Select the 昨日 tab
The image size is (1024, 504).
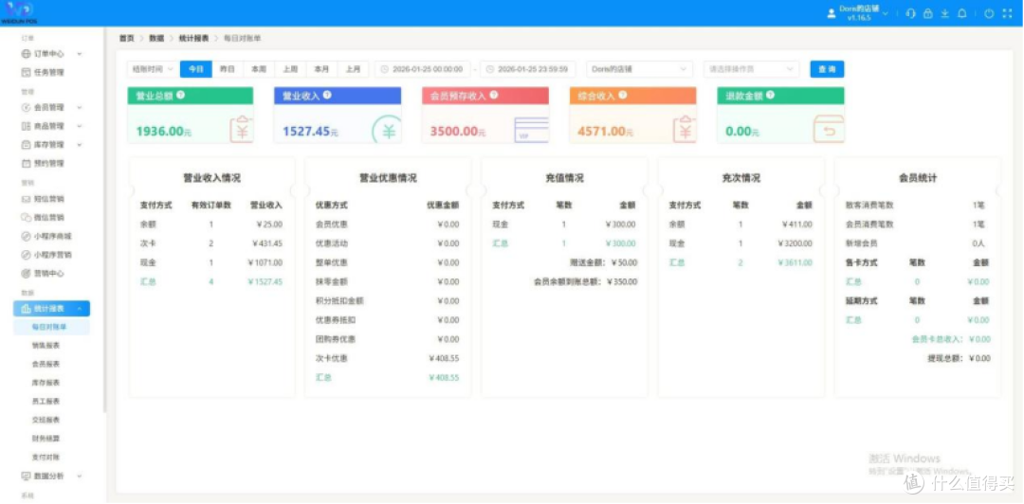pyautogui.click(x=228, y=69)
